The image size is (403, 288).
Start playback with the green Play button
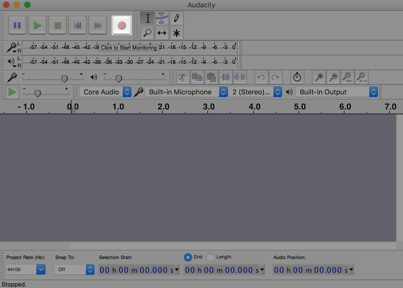pos(37,25)
